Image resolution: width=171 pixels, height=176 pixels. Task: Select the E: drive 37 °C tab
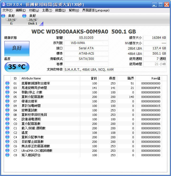[x=12, y=20]
